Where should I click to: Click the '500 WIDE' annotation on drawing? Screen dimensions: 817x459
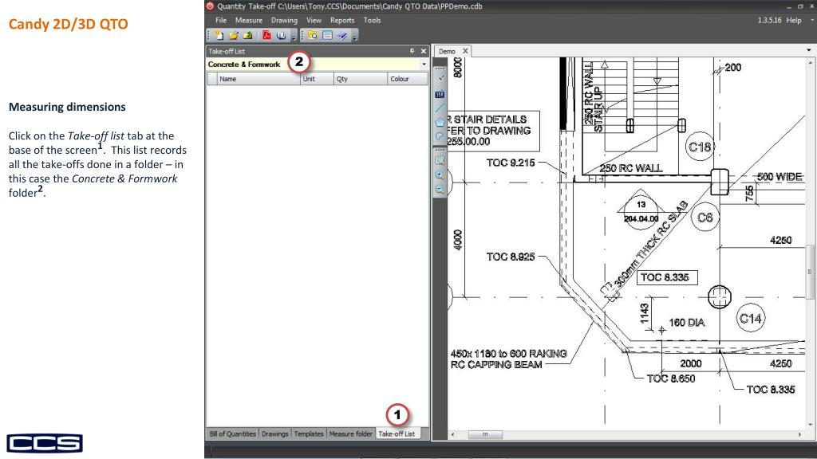(780, 177)
